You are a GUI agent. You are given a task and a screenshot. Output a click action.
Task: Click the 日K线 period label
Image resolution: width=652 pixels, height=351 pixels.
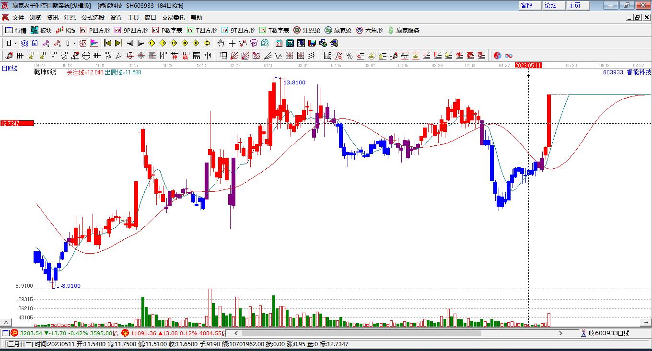[x=9, y=69]
